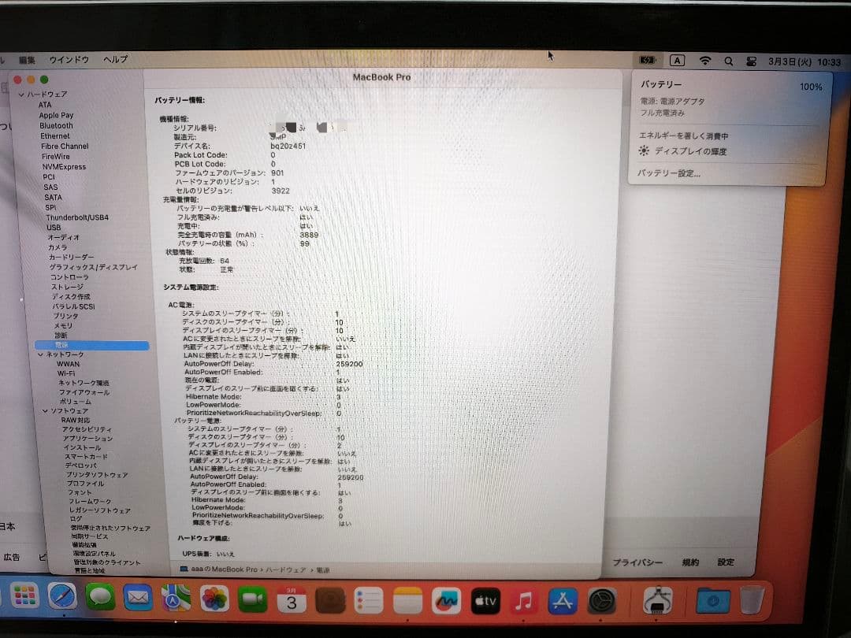Select NVMExpress in the sidebar
851x638 pixels.
coord(64,166)
